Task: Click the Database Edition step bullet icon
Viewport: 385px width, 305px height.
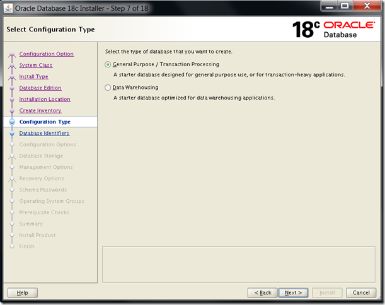Action: (x=12, y=88)
